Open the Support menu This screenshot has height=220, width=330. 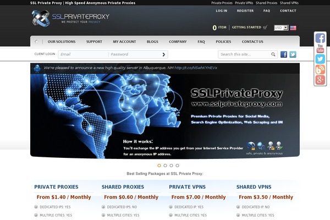tap(94, 42)
